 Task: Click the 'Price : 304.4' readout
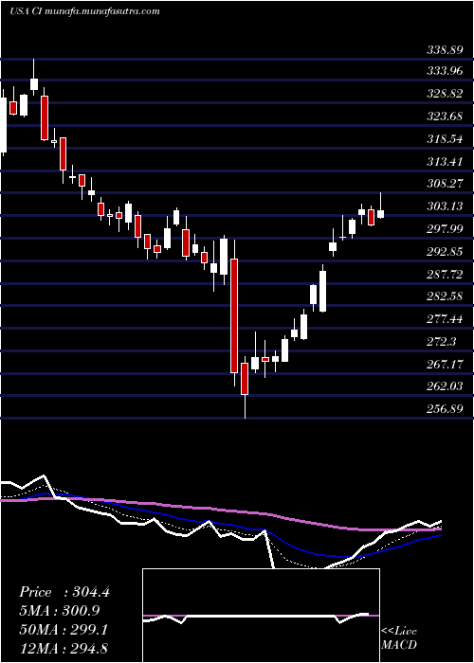click(x=64, y=592)
